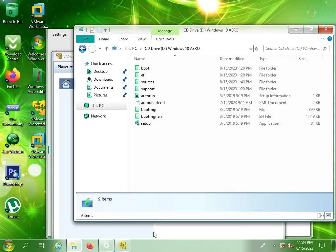
Task: Expand the address bar history dropdown
Action: tap(251, 49)
